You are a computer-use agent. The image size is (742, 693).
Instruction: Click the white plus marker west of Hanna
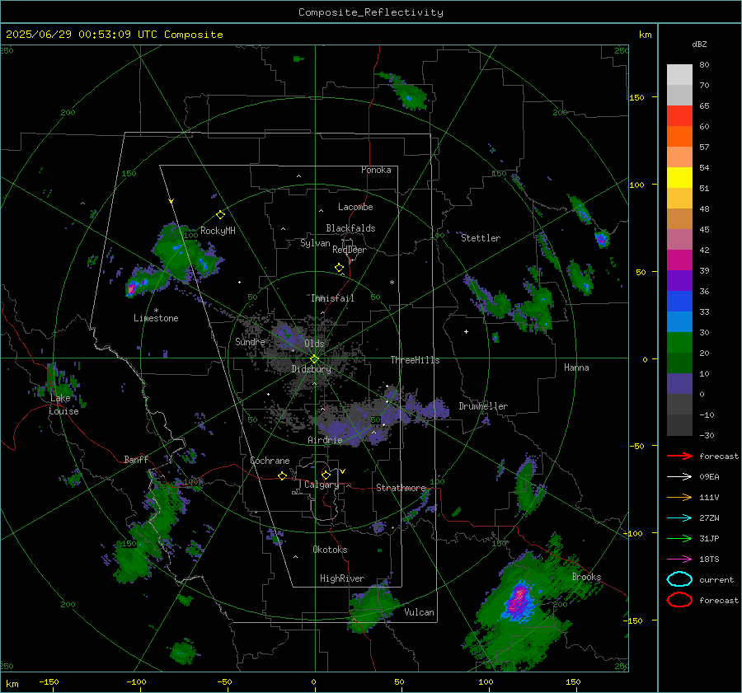click(466, 331)
